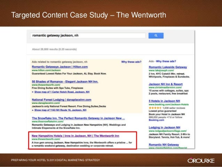The width and height of the screenshot is (222, 167).
Task: Open 'Why these ads?' link above left ads
Action: tap(131, 62)
